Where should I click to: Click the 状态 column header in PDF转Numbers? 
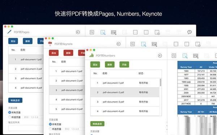pos(141,73)
